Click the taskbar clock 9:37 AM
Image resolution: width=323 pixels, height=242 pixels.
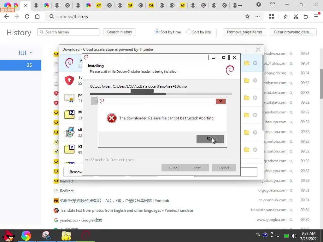point(308,236)
